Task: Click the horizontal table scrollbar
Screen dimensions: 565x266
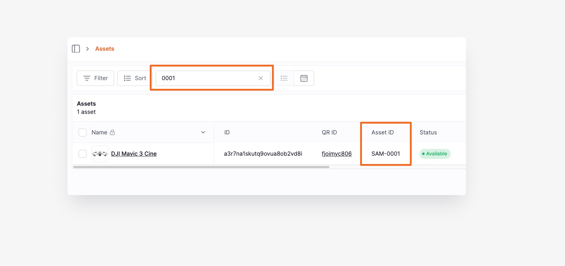Action: pyautogui.click(x=201, y=167)
